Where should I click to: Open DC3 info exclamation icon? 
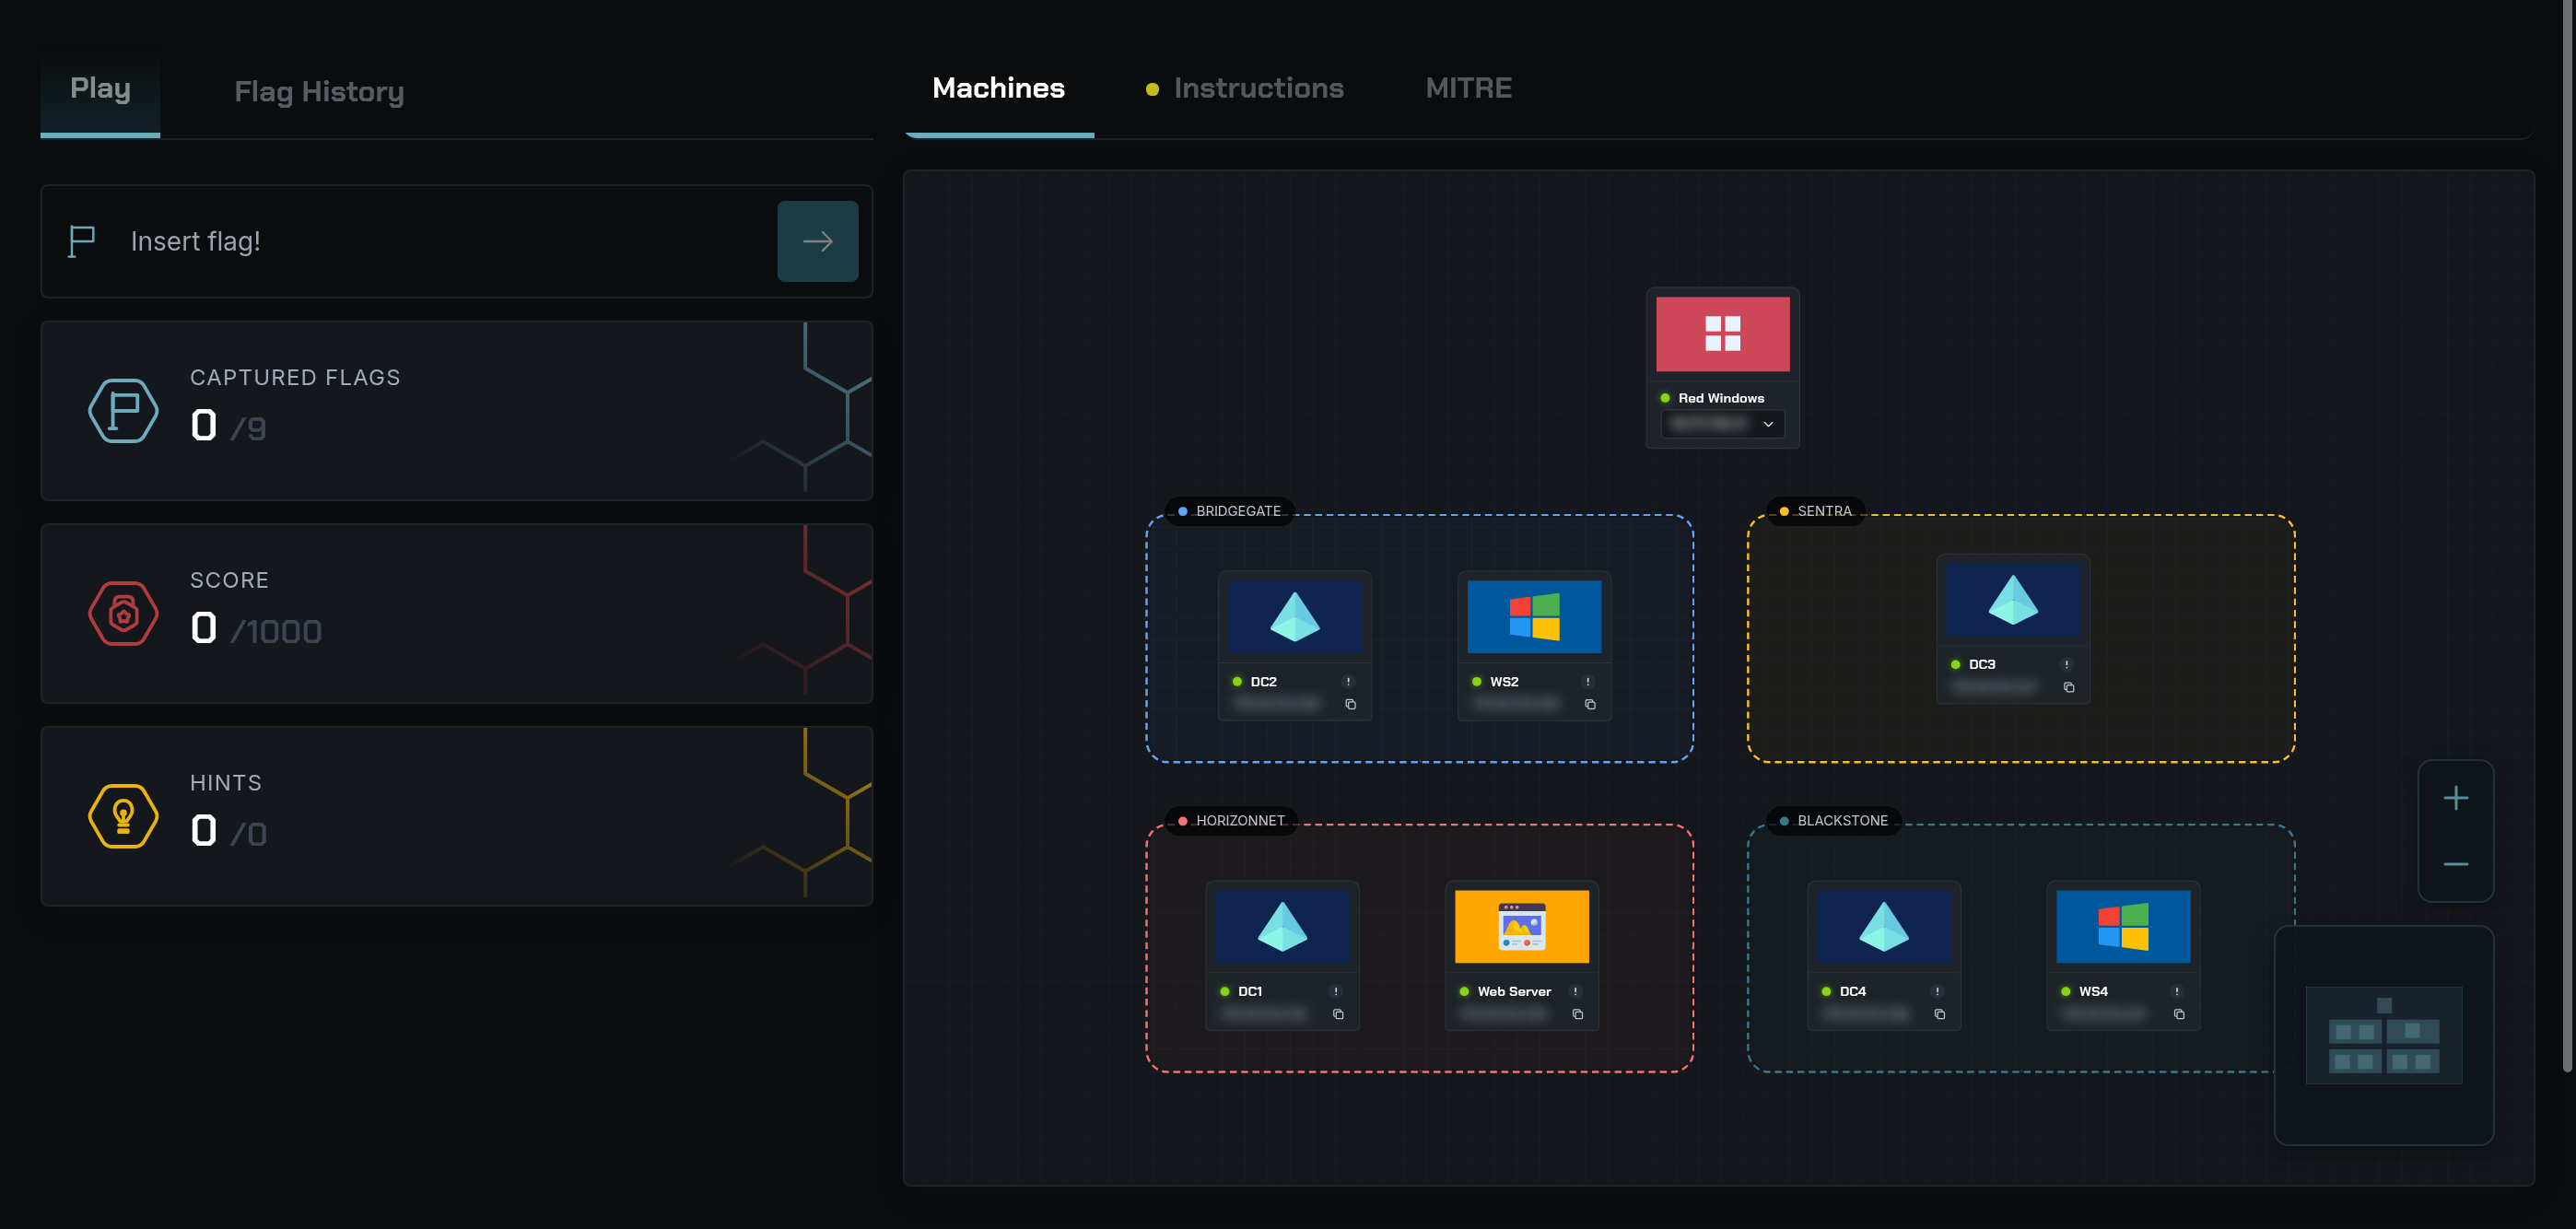2066,665
